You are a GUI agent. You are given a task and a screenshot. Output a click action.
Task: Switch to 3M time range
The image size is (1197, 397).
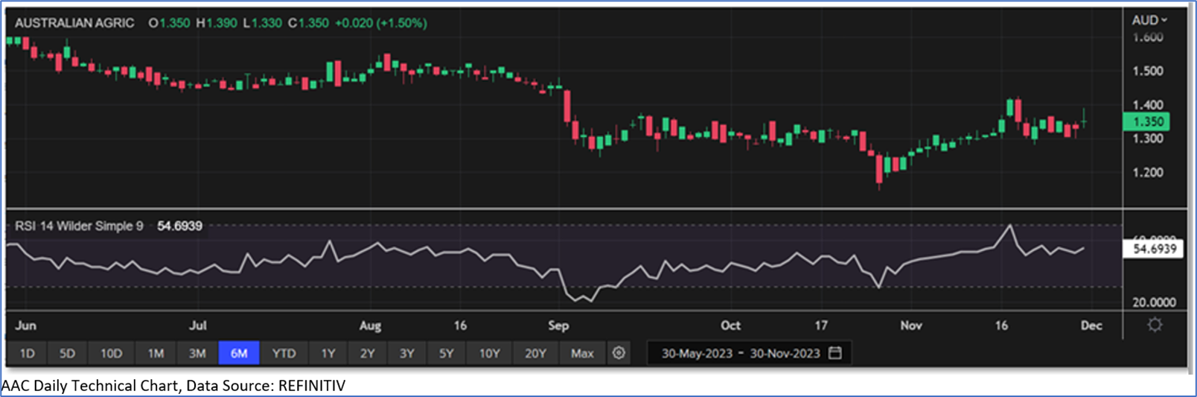197,353
